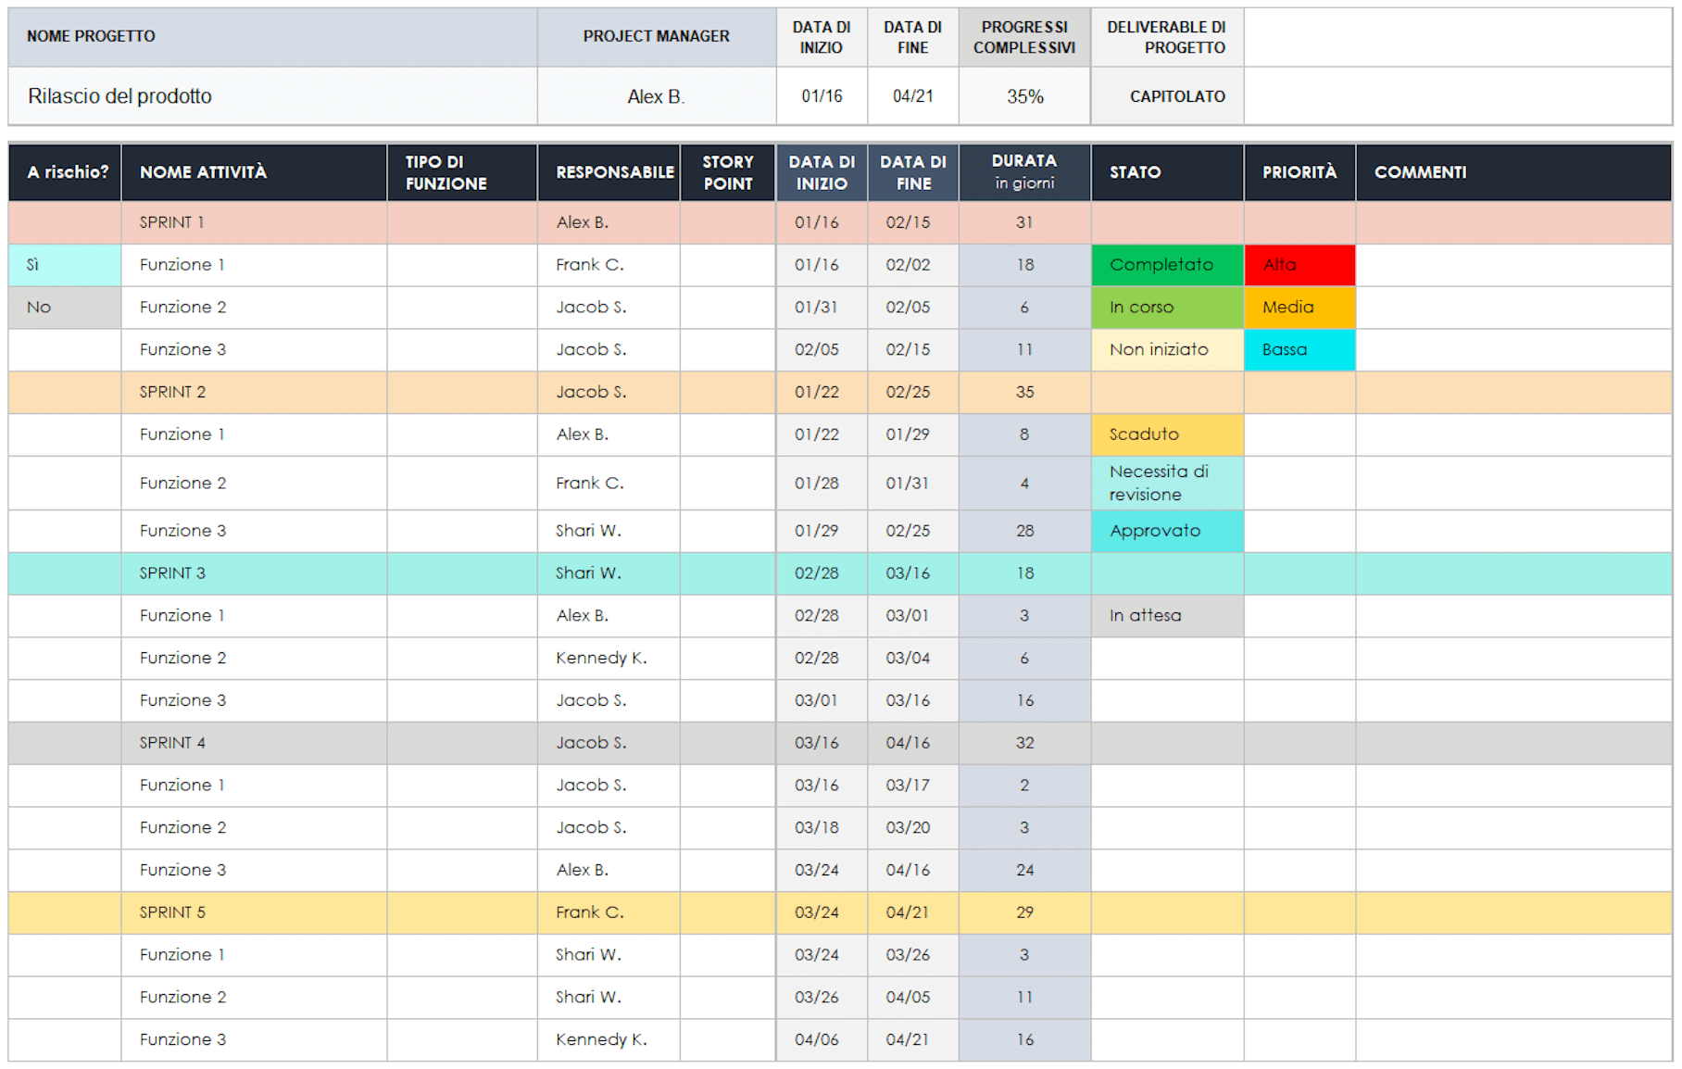Select the orange Media priority cell

coord(1299,308)
